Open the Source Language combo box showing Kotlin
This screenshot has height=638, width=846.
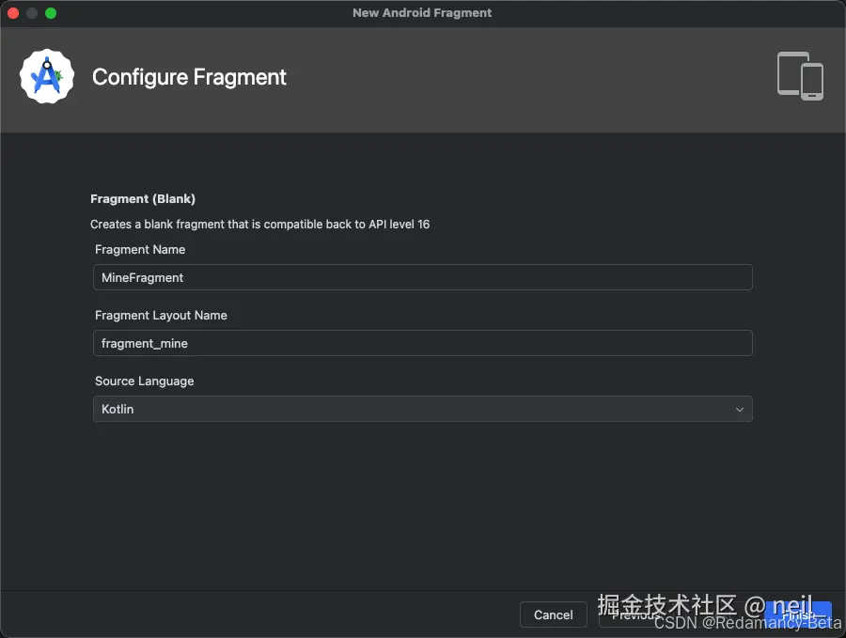tap(423, 409)
